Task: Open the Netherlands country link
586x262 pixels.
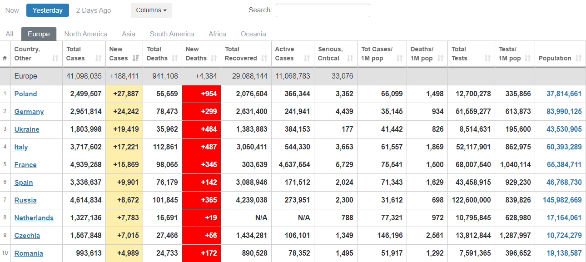Action: pyautogui.click(x=34, y=218)
